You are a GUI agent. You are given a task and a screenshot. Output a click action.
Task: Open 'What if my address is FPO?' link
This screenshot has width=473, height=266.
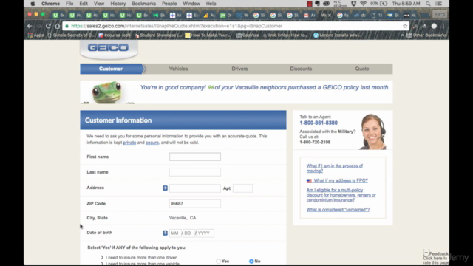(340, 180)
